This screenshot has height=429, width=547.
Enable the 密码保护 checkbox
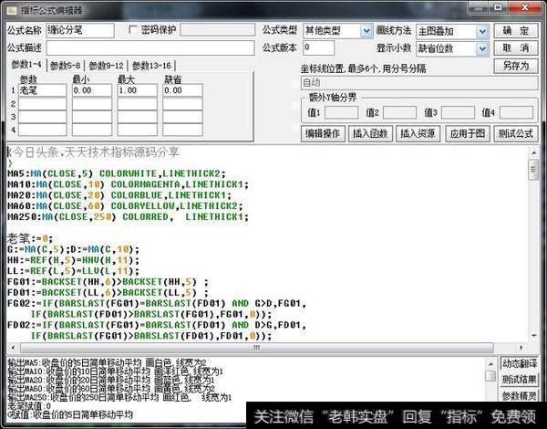[132, 30]
